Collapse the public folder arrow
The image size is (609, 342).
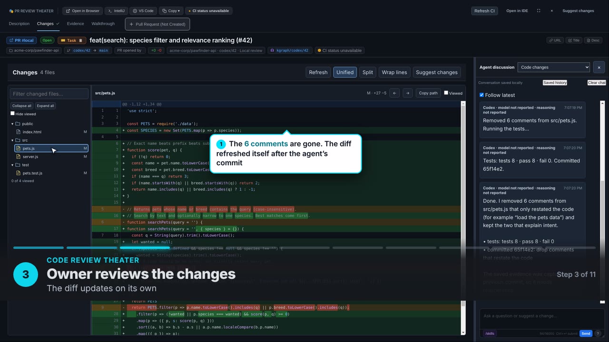(13, 124)
